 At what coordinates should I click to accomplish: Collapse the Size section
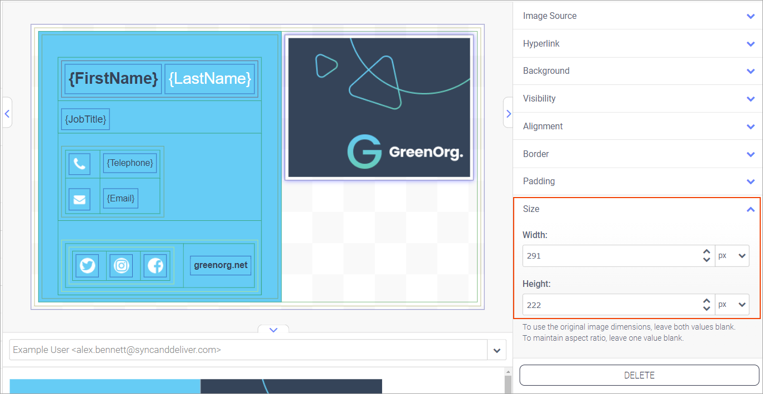point(750,209)
